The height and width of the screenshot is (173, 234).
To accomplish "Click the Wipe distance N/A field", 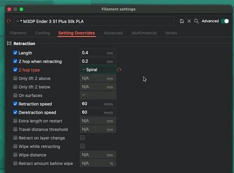I will point(98,155).
